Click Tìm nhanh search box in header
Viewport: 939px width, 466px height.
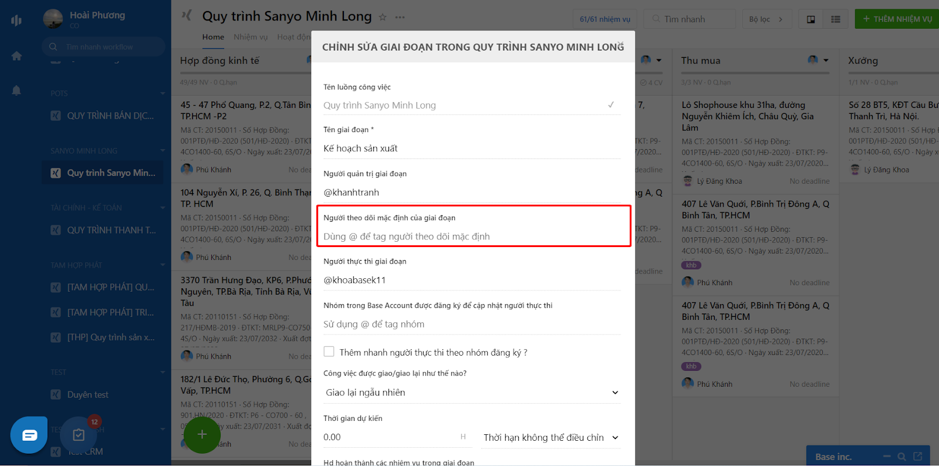[x=690, y=19]
